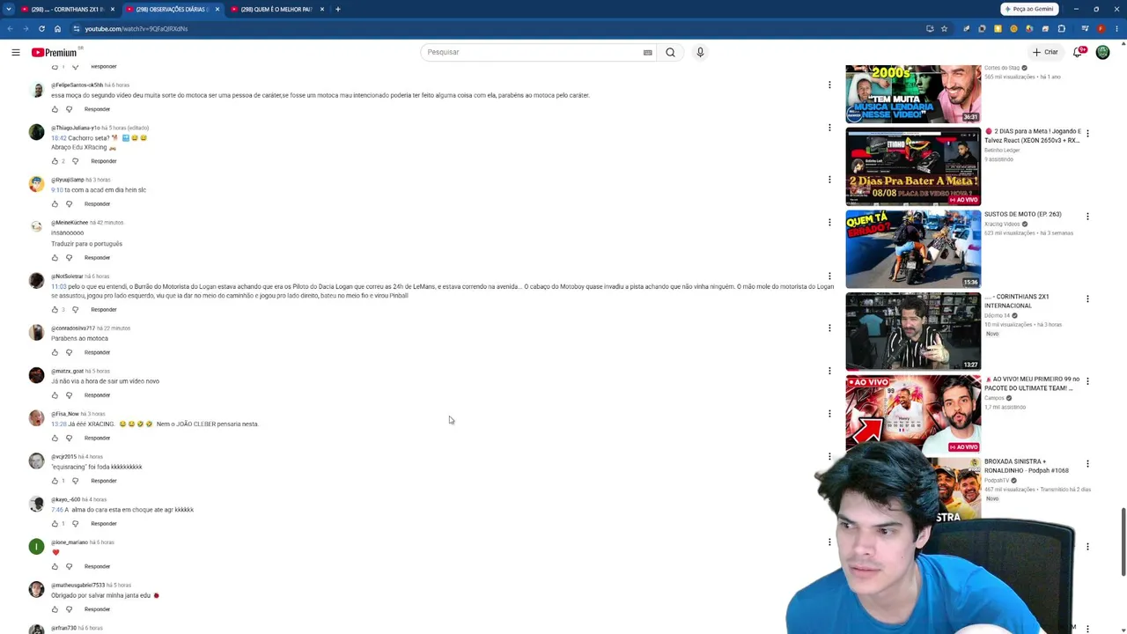Image resolution: width=1127 pixels, height=634 pixels.
Task: Open a new browser tab
Action: pyautogui.click(x=338, y=9)
